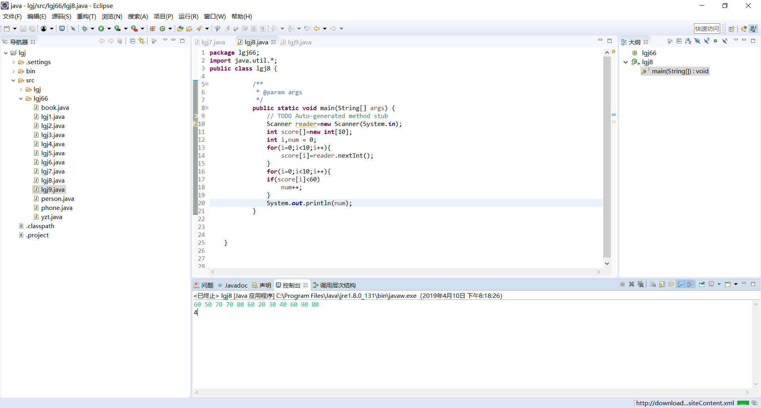This screenshot has height=408, width=761.
Task: Open the 运行(R) menu
Action: [x=188, y=17]
